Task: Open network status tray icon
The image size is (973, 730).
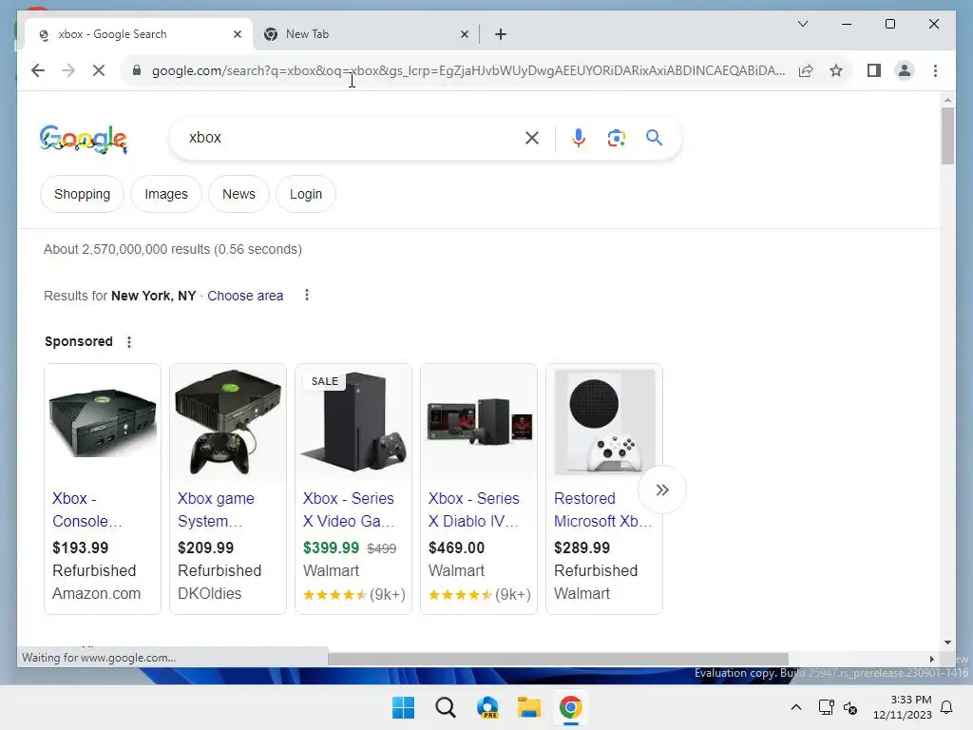Action: 826,707
